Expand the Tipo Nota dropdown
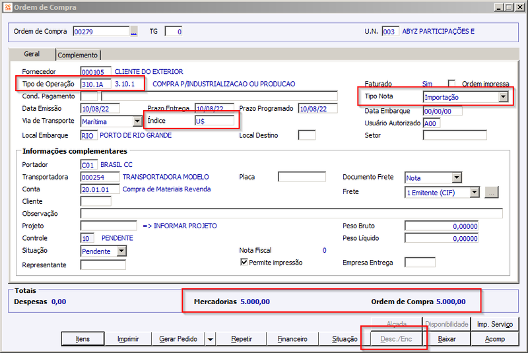Viewport: 528px width, 353px height. [503, 97]
